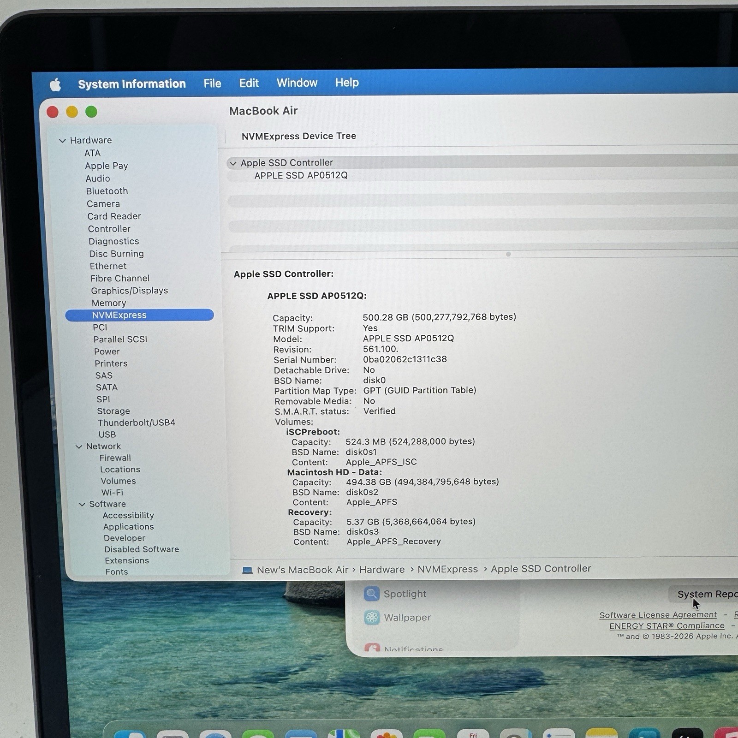Viewport: 738px width, 738px height.
Task: Collapse Apple SSD Controller disclosure arrow
Action: pos(233,163)
